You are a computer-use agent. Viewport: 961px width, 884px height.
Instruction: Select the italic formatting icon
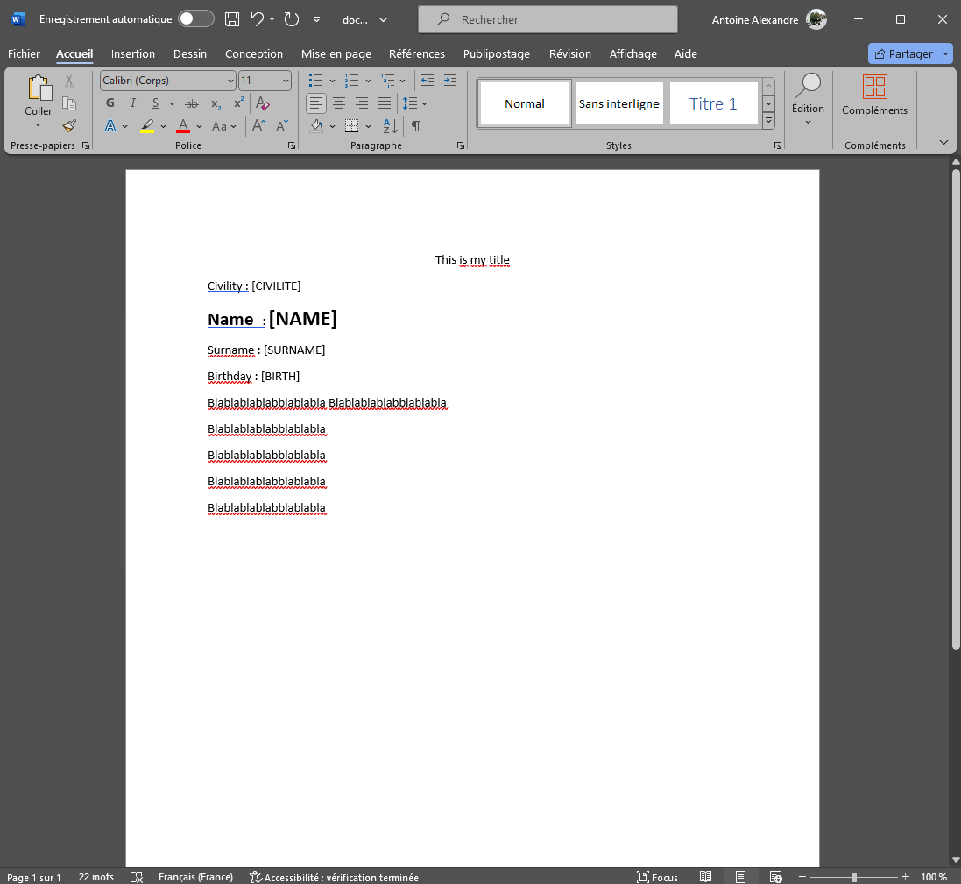coord(132,103)
